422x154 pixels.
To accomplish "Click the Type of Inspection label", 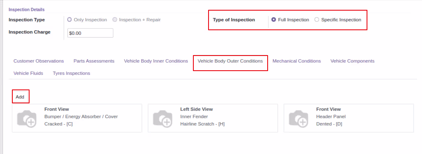I will pos(234,20).
